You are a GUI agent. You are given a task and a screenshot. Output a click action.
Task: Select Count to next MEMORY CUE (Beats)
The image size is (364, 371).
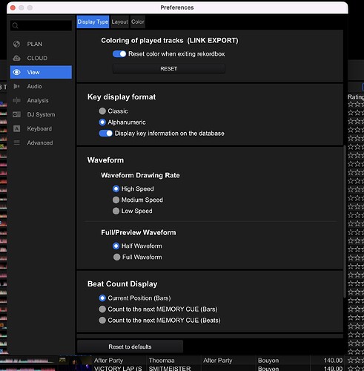click(x=102, y=321)
